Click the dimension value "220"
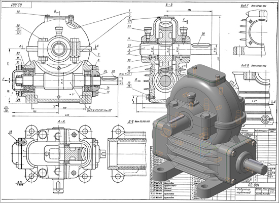The image size is (279, 203). [64, 108]
